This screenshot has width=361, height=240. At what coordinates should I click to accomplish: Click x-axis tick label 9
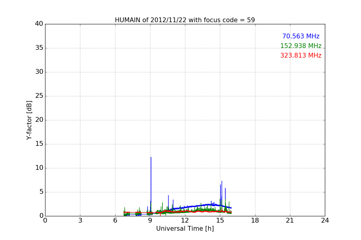point(150,220)
